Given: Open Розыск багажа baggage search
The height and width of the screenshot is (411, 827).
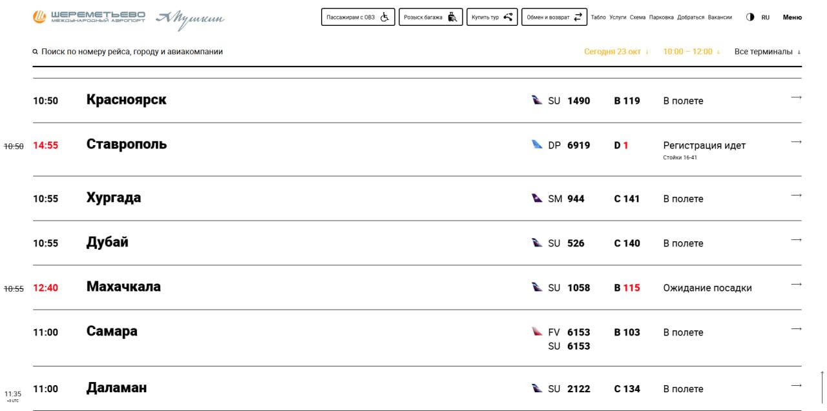Looking at the screenshot, I should (x=431, y=17).
